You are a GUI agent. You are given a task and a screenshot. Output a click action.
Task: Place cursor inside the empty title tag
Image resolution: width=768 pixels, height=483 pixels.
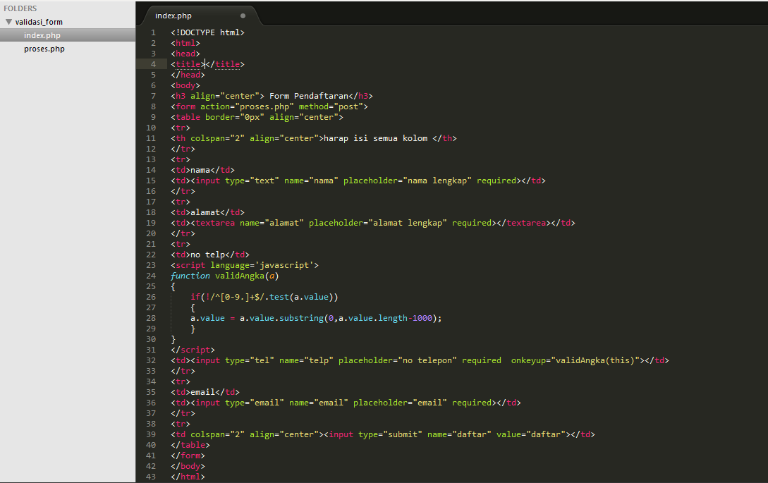click(205, 63)
